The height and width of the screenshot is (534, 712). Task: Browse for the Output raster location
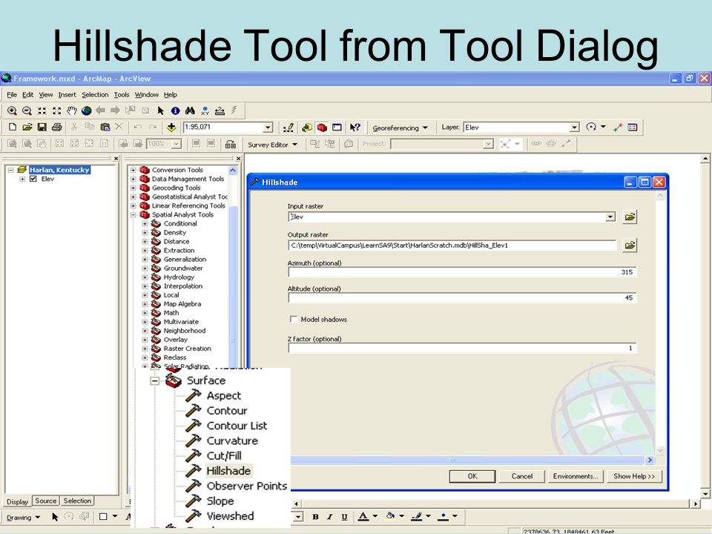tap(630, 245)
